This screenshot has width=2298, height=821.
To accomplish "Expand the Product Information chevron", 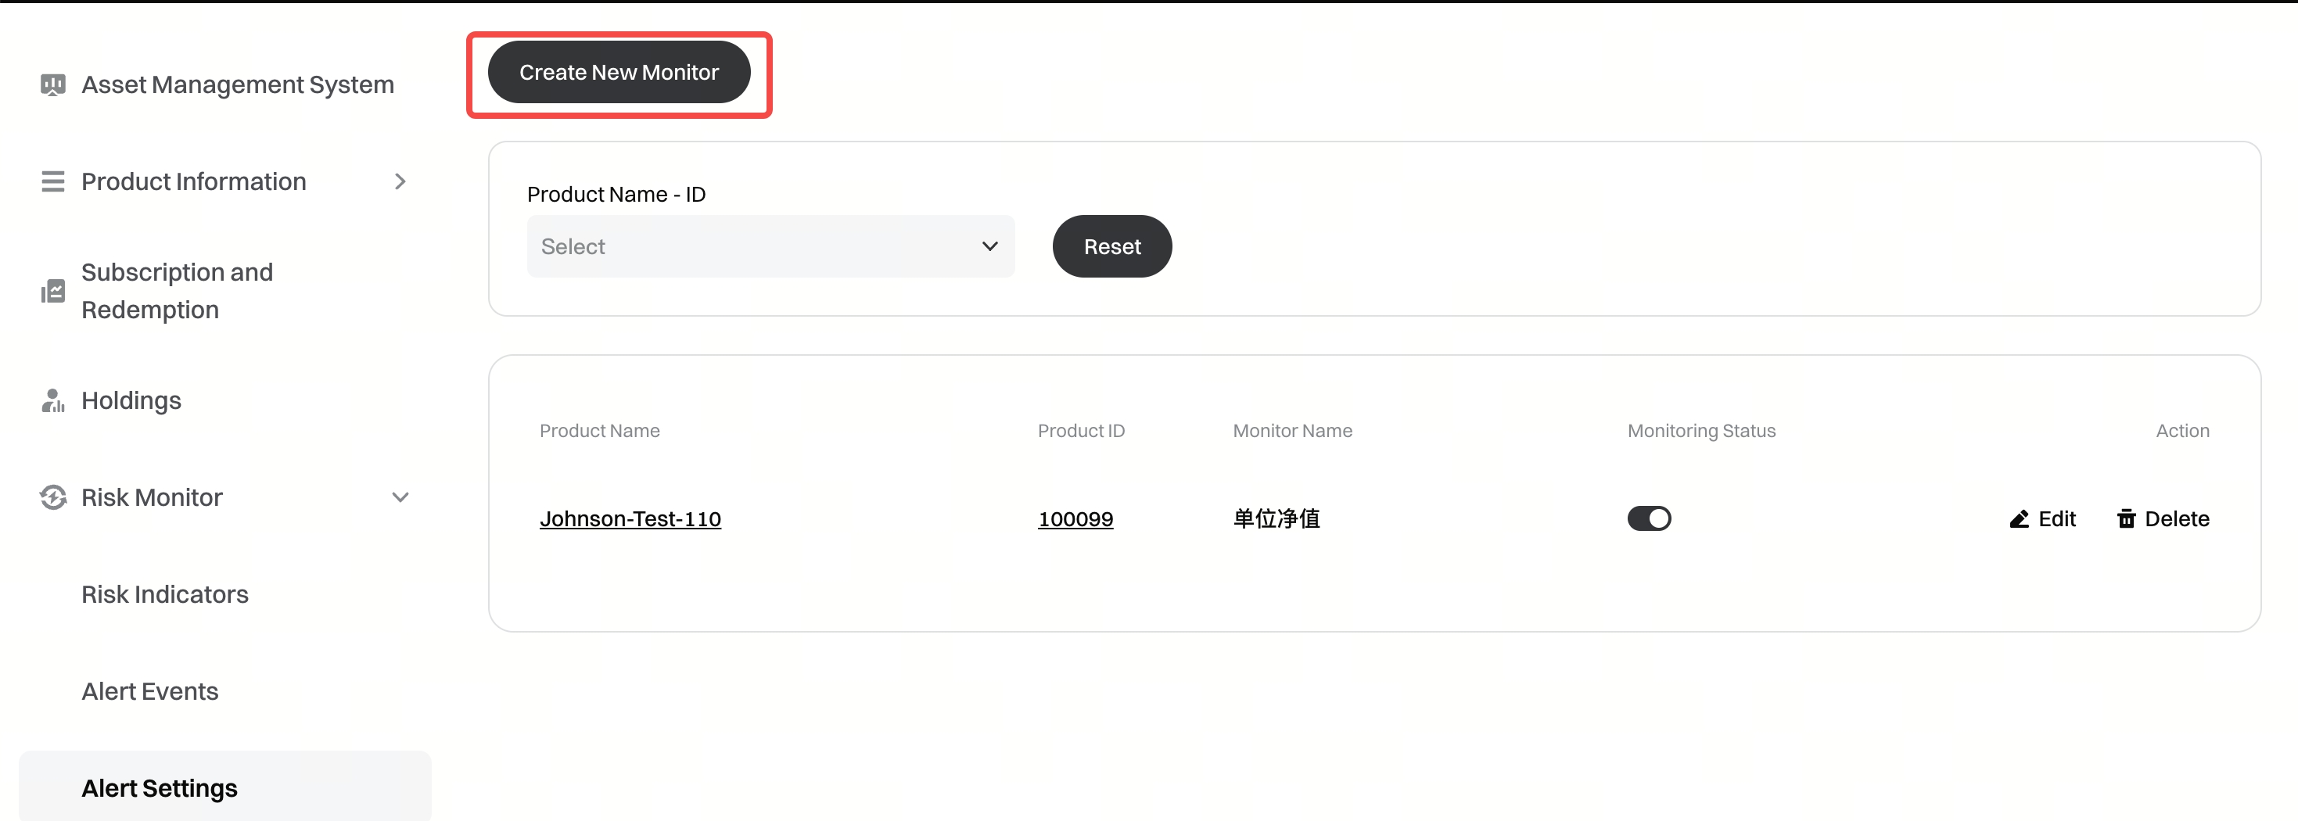I will point(400,182).
